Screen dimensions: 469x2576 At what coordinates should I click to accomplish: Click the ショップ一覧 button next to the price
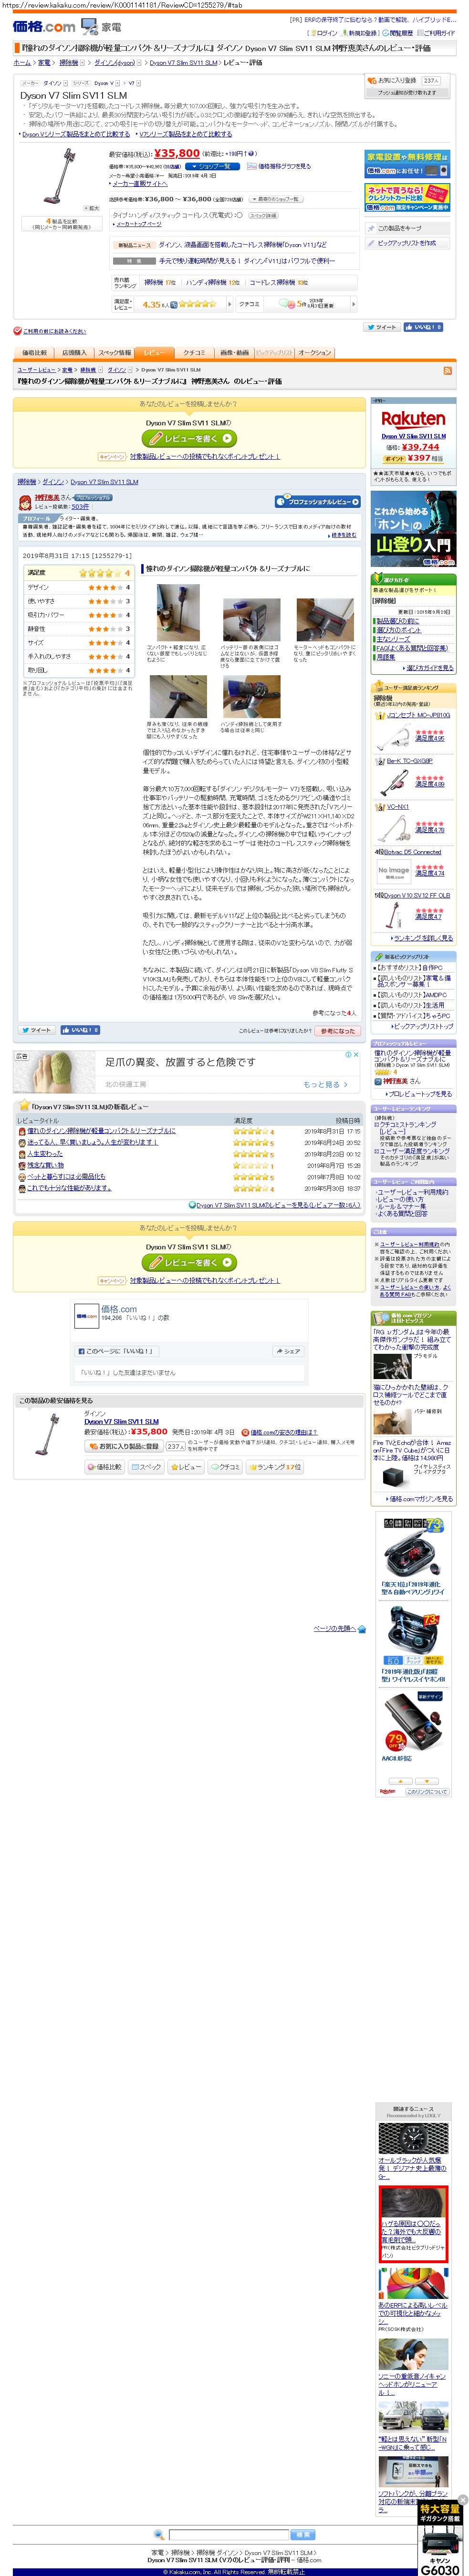point(211,166)
